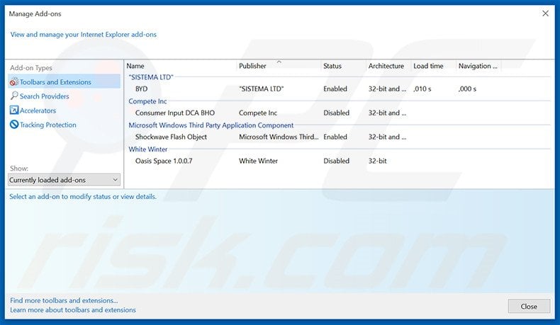Screen dimensions: 560x325
Task: Click the Toolbars and Extensions icon
Action: [14, 81]
